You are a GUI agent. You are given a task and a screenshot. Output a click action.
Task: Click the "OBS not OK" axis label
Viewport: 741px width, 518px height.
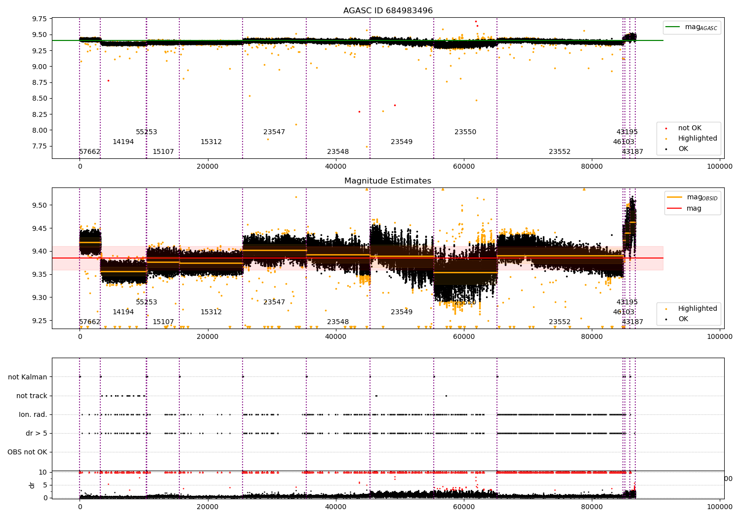click(27, 452)
